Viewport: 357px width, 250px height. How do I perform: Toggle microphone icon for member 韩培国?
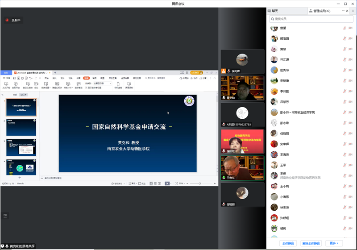(x=344, y=38)
